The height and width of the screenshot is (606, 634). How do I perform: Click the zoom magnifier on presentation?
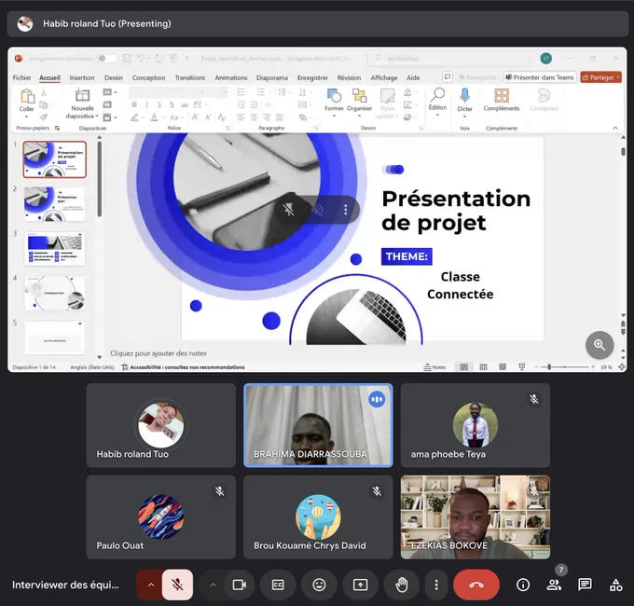(600, 345)
